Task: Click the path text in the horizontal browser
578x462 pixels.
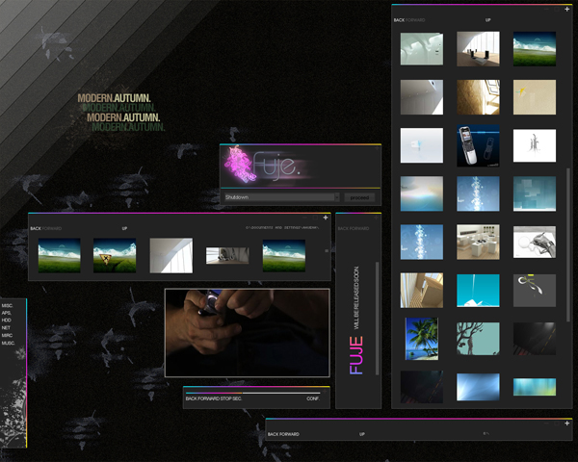Action: [282, 228]
